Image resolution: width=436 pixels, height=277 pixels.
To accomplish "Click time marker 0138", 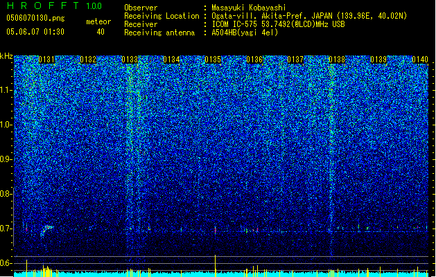I will (x=337, y=60).
